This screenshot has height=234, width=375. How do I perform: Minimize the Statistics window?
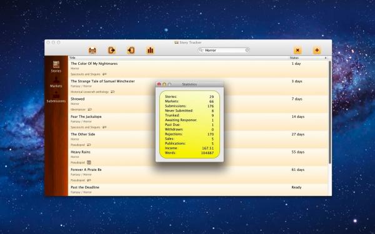(x=164, y=84)
